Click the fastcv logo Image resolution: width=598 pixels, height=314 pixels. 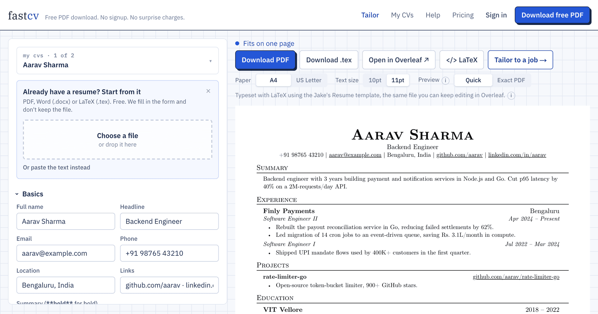[x=23, y=16]
